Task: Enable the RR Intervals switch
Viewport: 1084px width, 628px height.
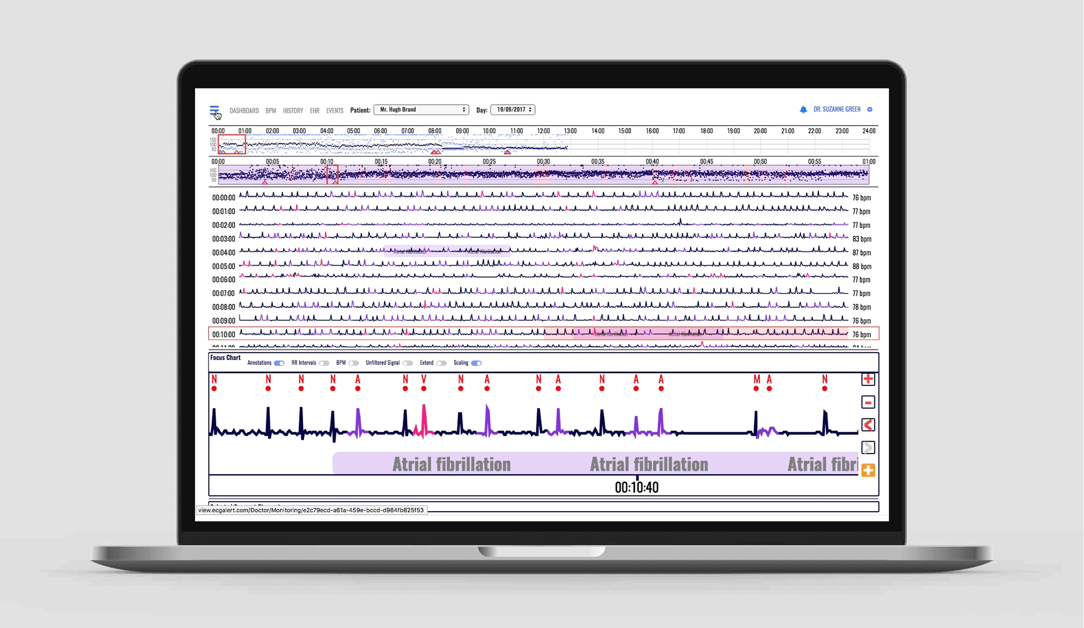Action: tap(324, 363)
